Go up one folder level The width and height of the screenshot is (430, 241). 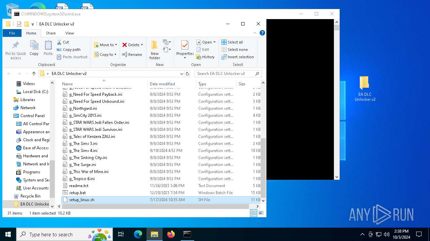[34, 74]
